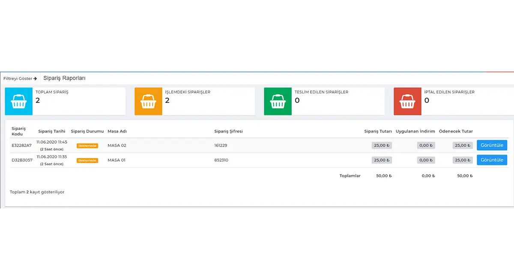Expand filters via Filtreyi Göster arrow
The height and width of the screenshot is (280, 514).
[20, 78]
